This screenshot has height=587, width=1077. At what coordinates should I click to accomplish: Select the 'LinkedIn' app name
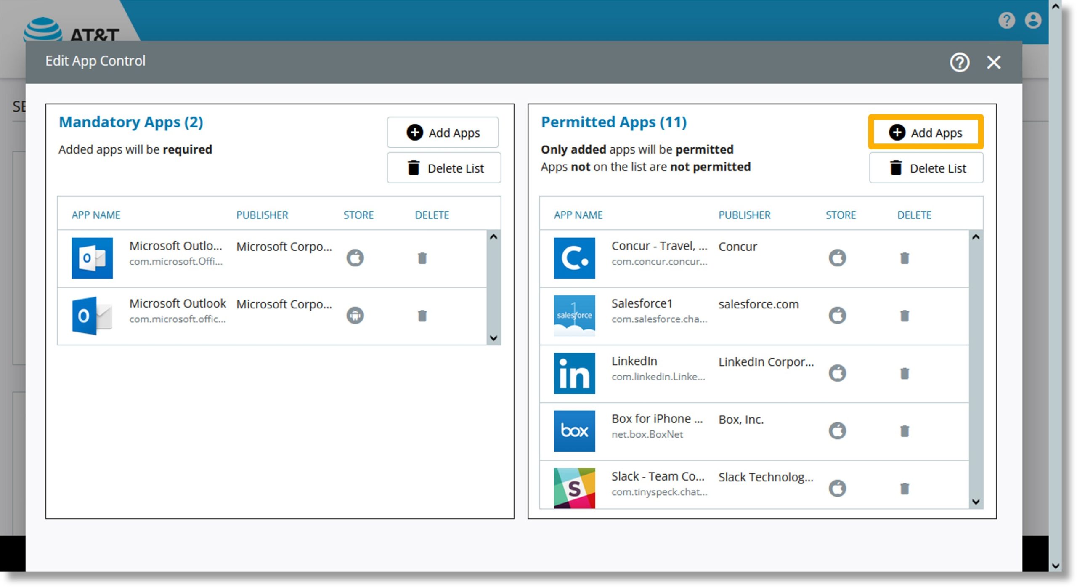tap(634, 361)
